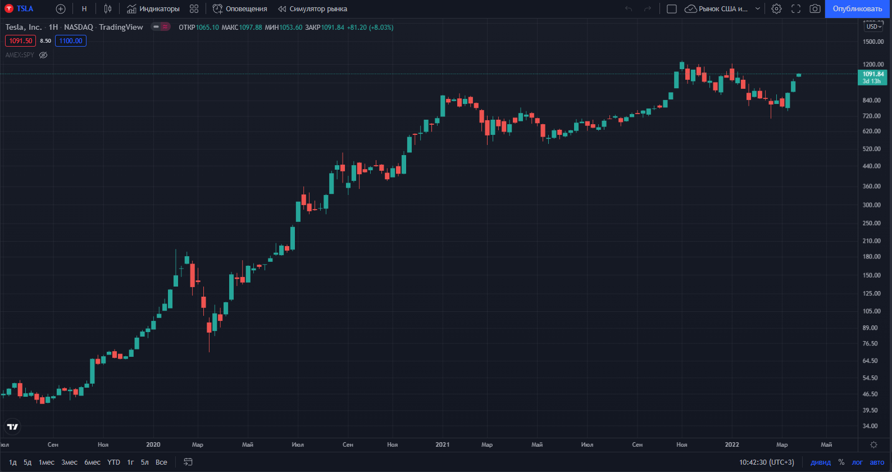Toggle дивид dividend adjustment

click(x=821, y=462)
